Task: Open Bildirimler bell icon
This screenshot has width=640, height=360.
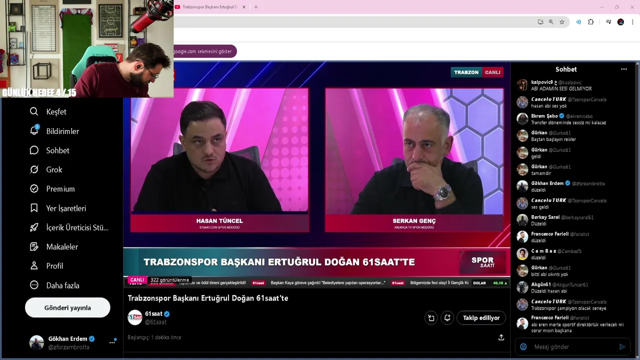Action: click(x=34, y=130)
